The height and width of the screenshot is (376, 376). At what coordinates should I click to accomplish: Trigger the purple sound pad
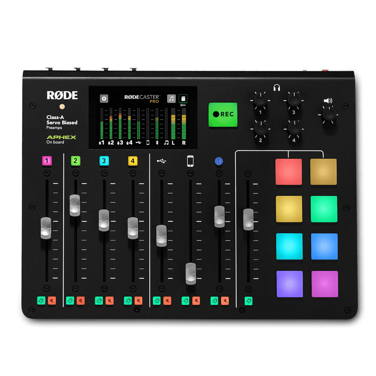(289, 284)
